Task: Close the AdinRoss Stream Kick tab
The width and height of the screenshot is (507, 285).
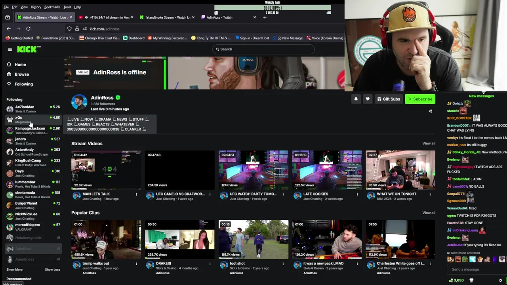Action: [x=71, y=17]
